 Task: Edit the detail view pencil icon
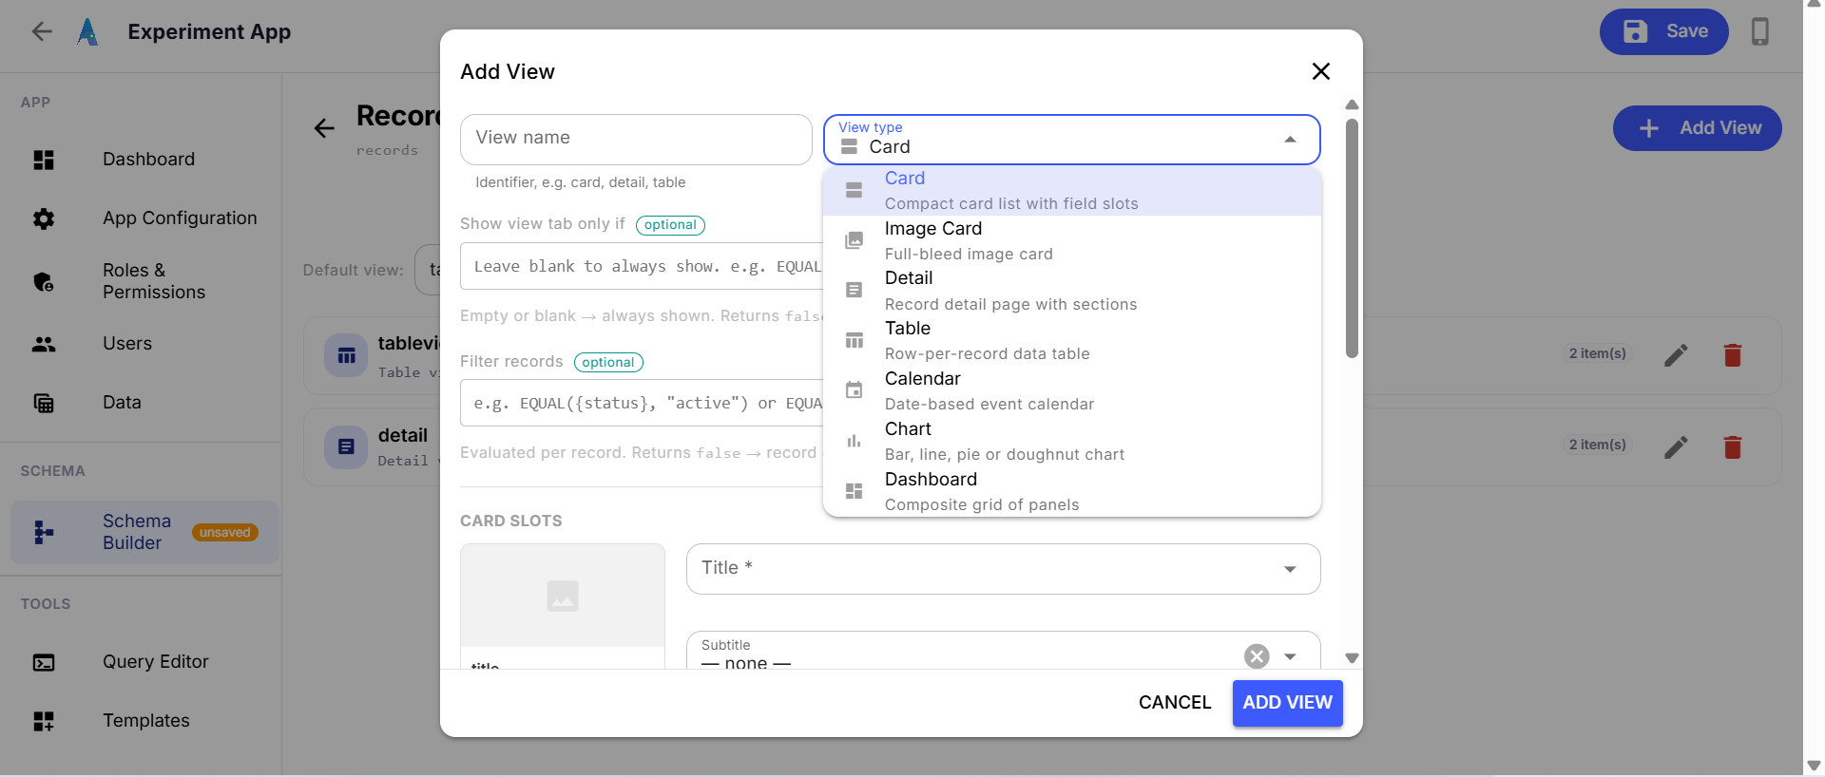pos(1677,447)
